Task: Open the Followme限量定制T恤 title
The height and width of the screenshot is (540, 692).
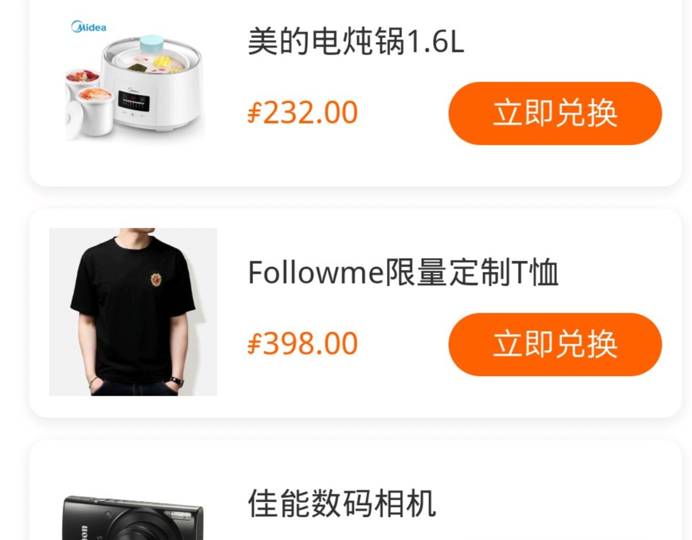Action: (x=403, y=273)
